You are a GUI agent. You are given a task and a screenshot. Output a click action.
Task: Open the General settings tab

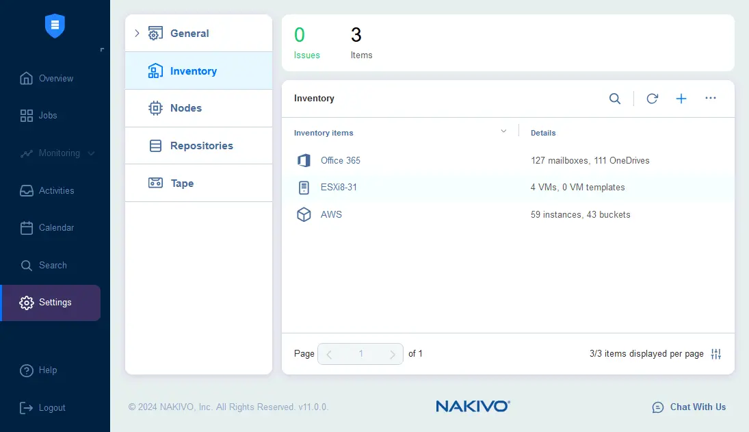[199, 33]
